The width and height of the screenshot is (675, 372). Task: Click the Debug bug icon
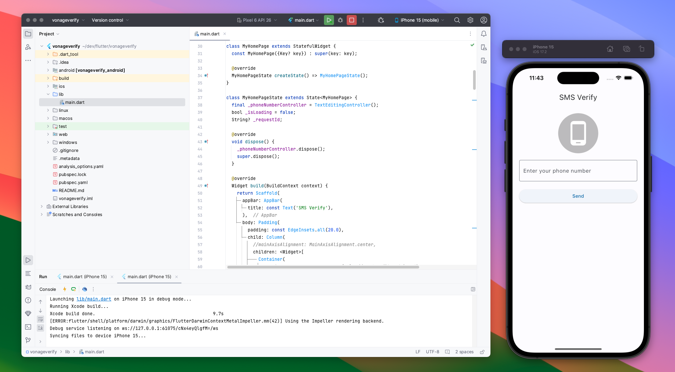340,20
